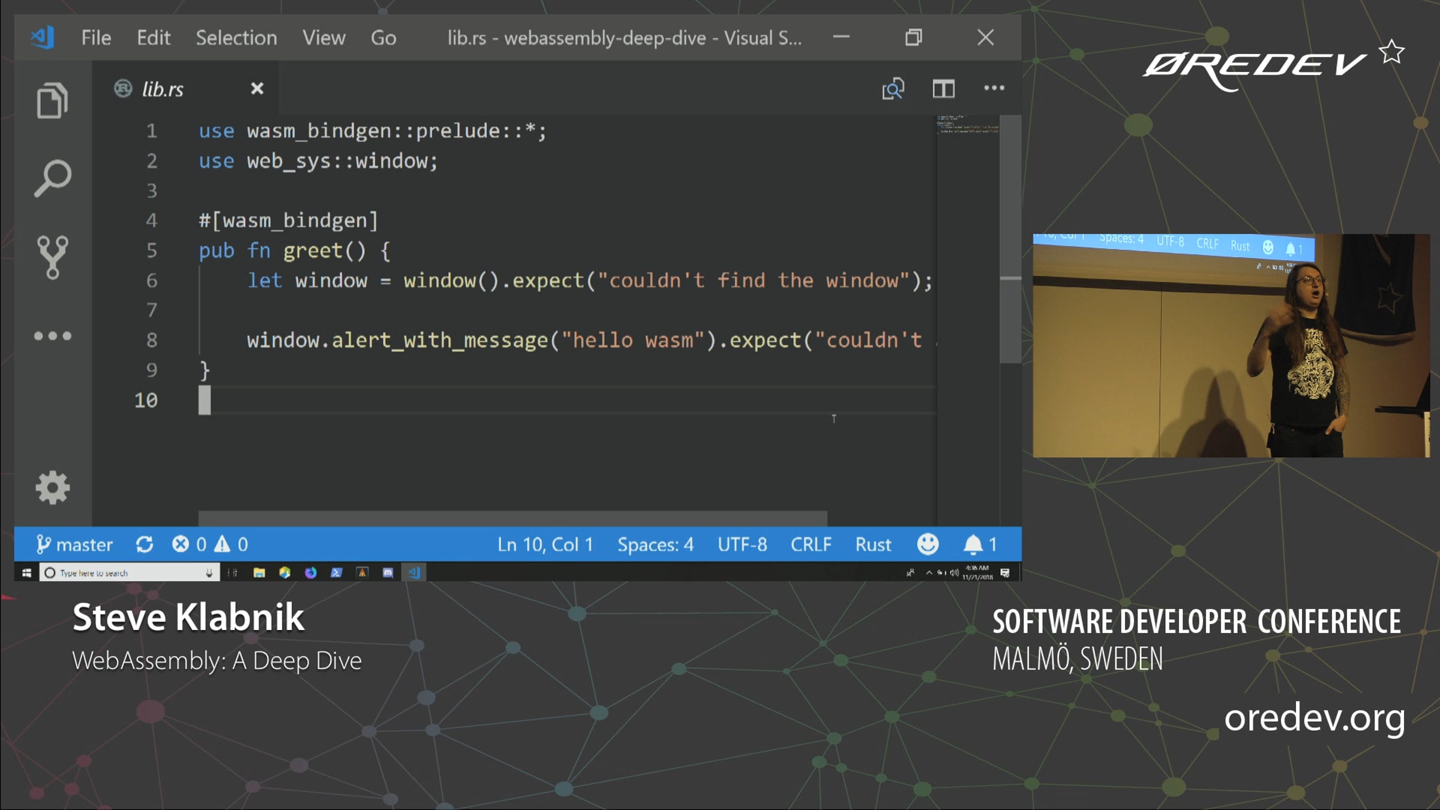Open errors and warnings count in status bar
The height and width of the screenshot is (810, 1440).
[210, 544]
